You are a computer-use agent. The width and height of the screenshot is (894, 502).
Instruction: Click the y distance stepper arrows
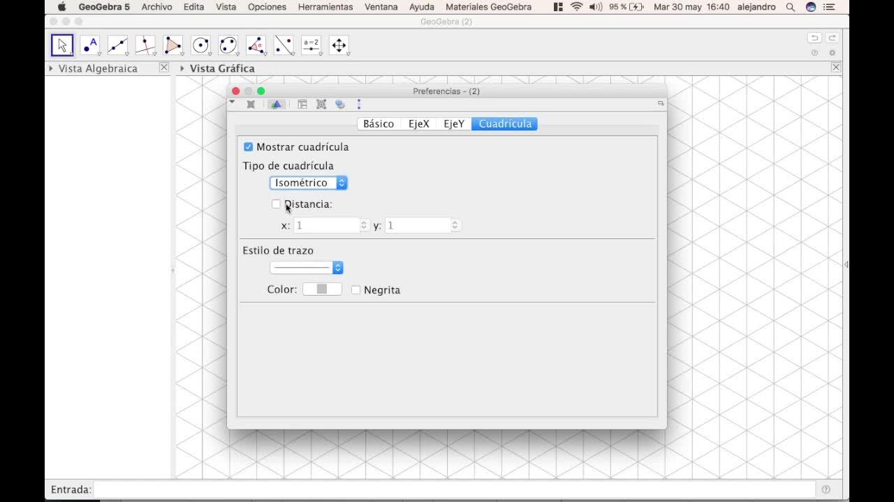tap(455, 225)
